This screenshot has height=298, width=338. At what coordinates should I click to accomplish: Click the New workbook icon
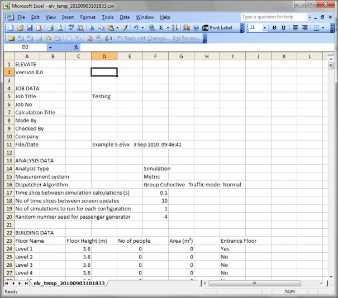pyautogui.click(x=10, y=27)
